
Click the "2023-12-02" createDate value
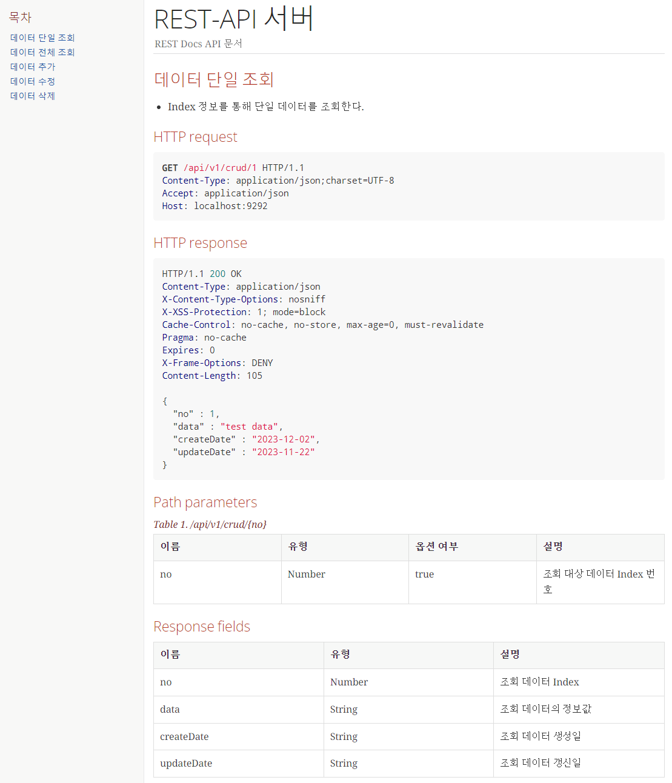[x=284, y=439]
